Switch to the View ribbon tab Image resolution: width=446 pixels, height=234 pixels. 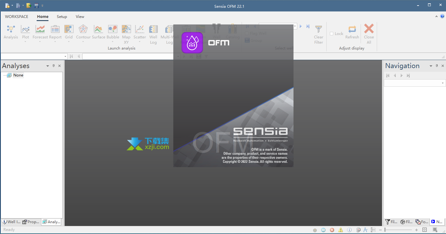[x=80, y=17]
